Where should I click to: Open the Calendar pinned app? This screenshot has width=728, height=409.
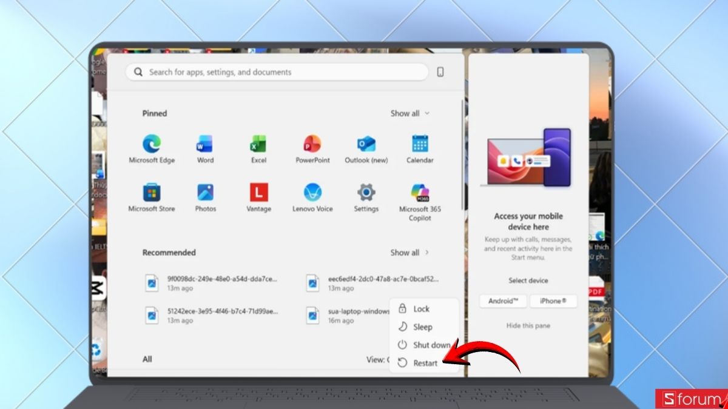pyautogui.click(x=420, y=149)
